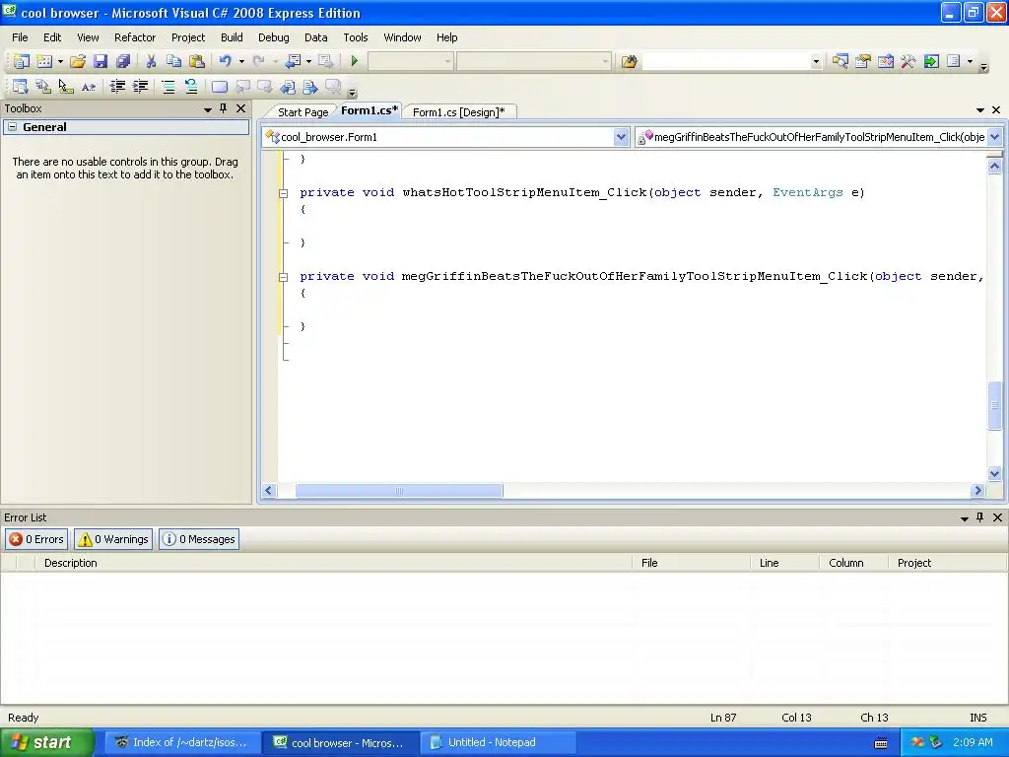Sort Error List by Description column

pos(333,563)
